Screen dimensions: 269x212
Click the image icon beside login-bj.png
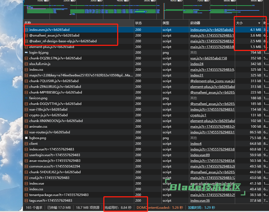click(26, 53)
